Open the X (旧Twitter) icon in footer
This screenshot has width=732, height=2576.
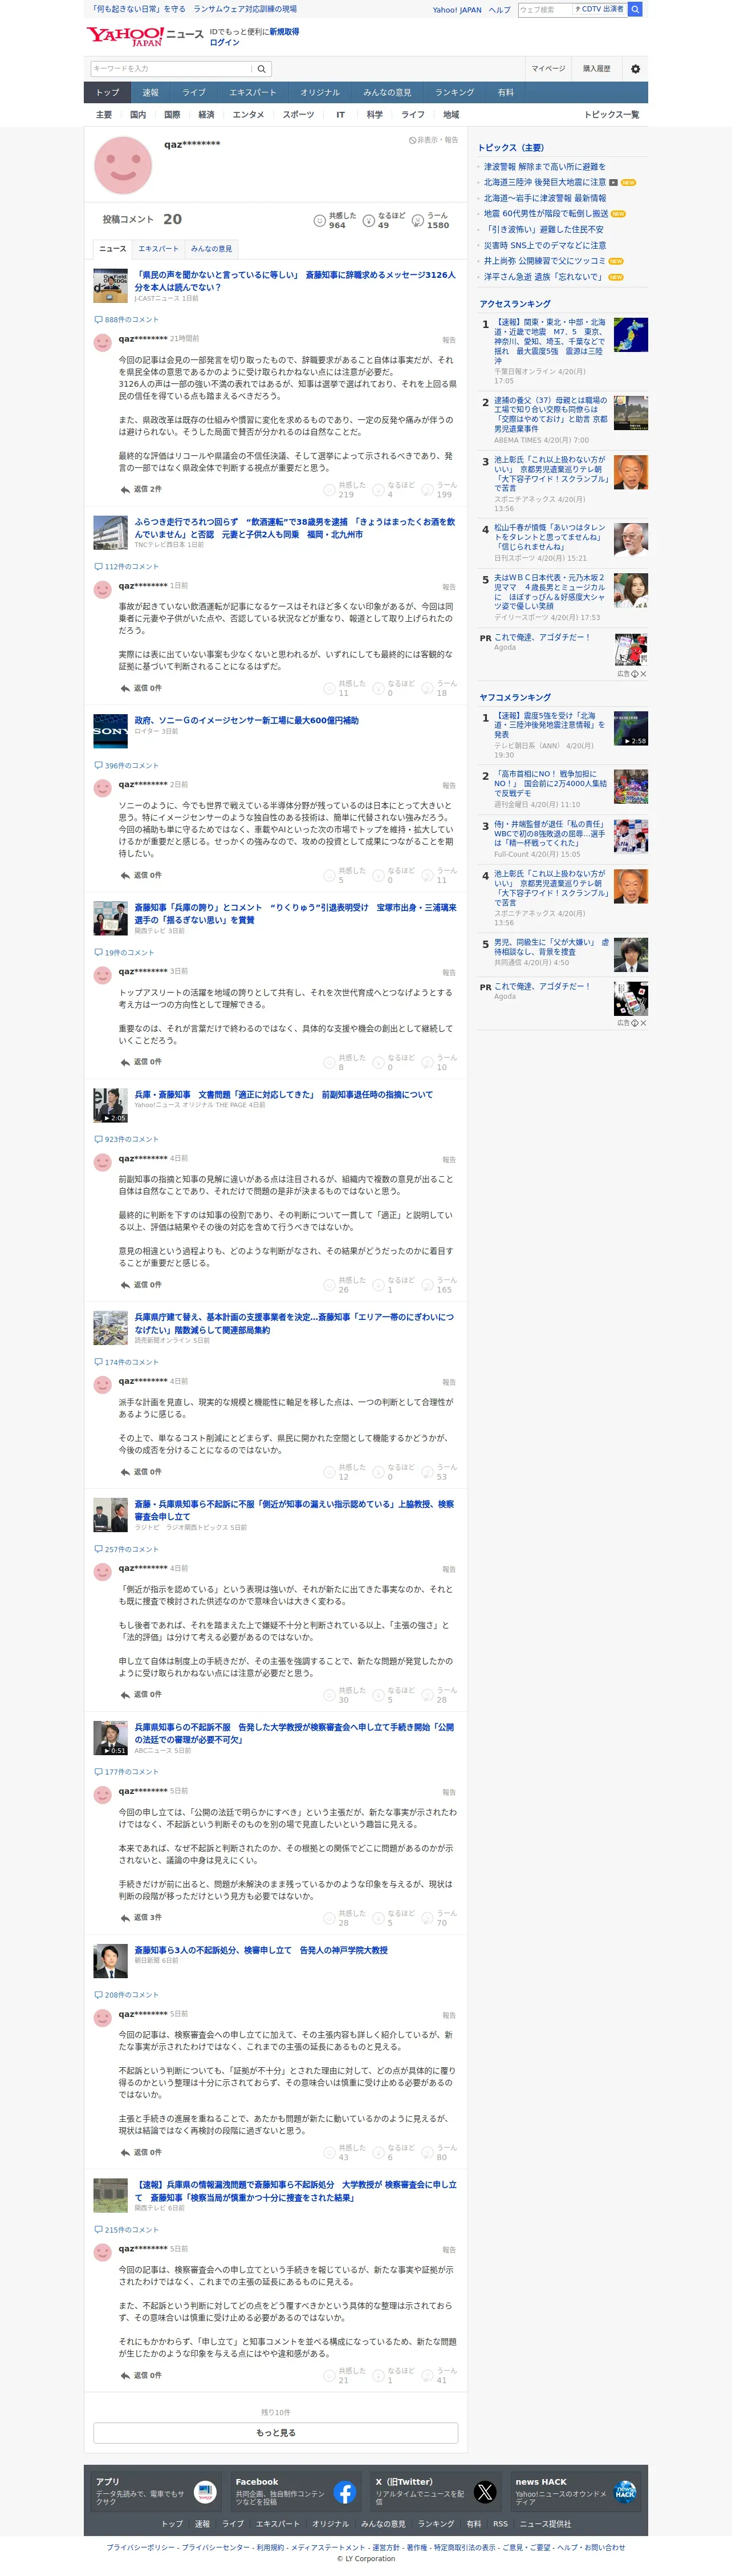(x=485, y=2492)
